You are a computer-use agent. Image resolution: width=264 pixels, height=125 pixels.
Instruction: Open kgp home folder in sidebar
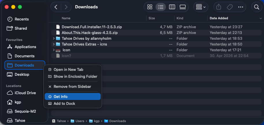(14, 102)
